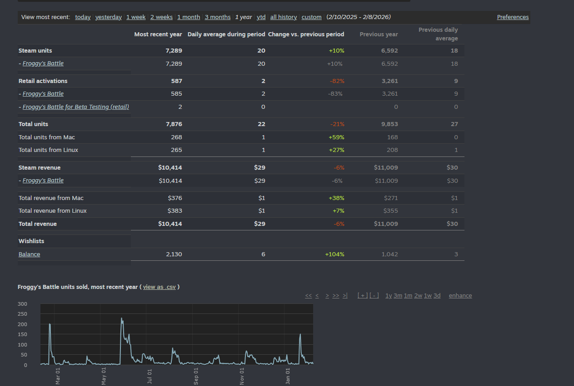The width and height of the screenshot is (574, 386).
Task: Open Wishlists Balance link
Action: coord(29,254)
